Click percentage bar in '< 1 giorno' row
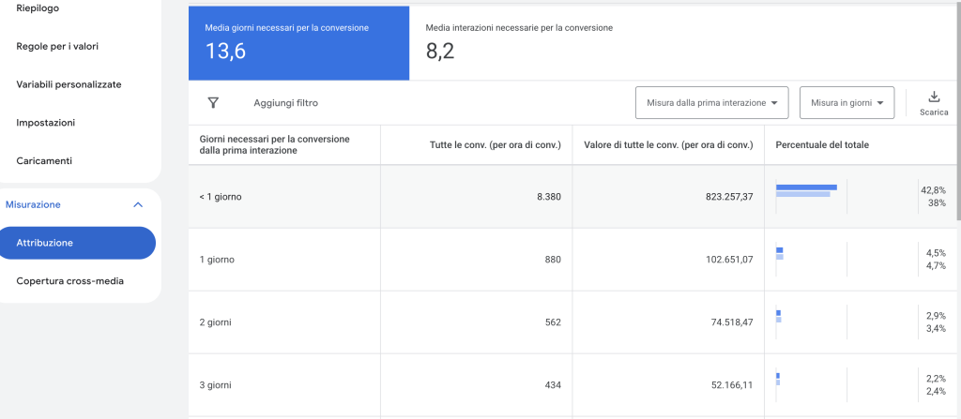 pyautogui.click(x=806, y=190)
